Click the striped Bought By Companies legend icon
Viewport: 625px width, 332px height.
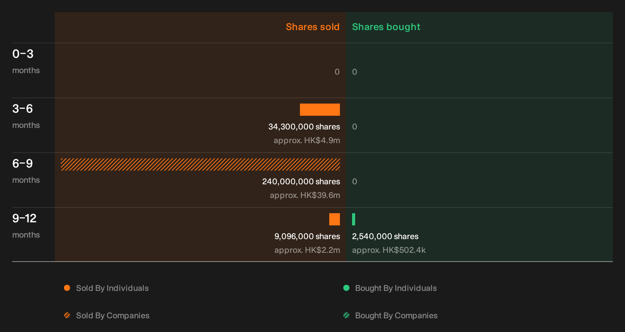coord(346,315)
